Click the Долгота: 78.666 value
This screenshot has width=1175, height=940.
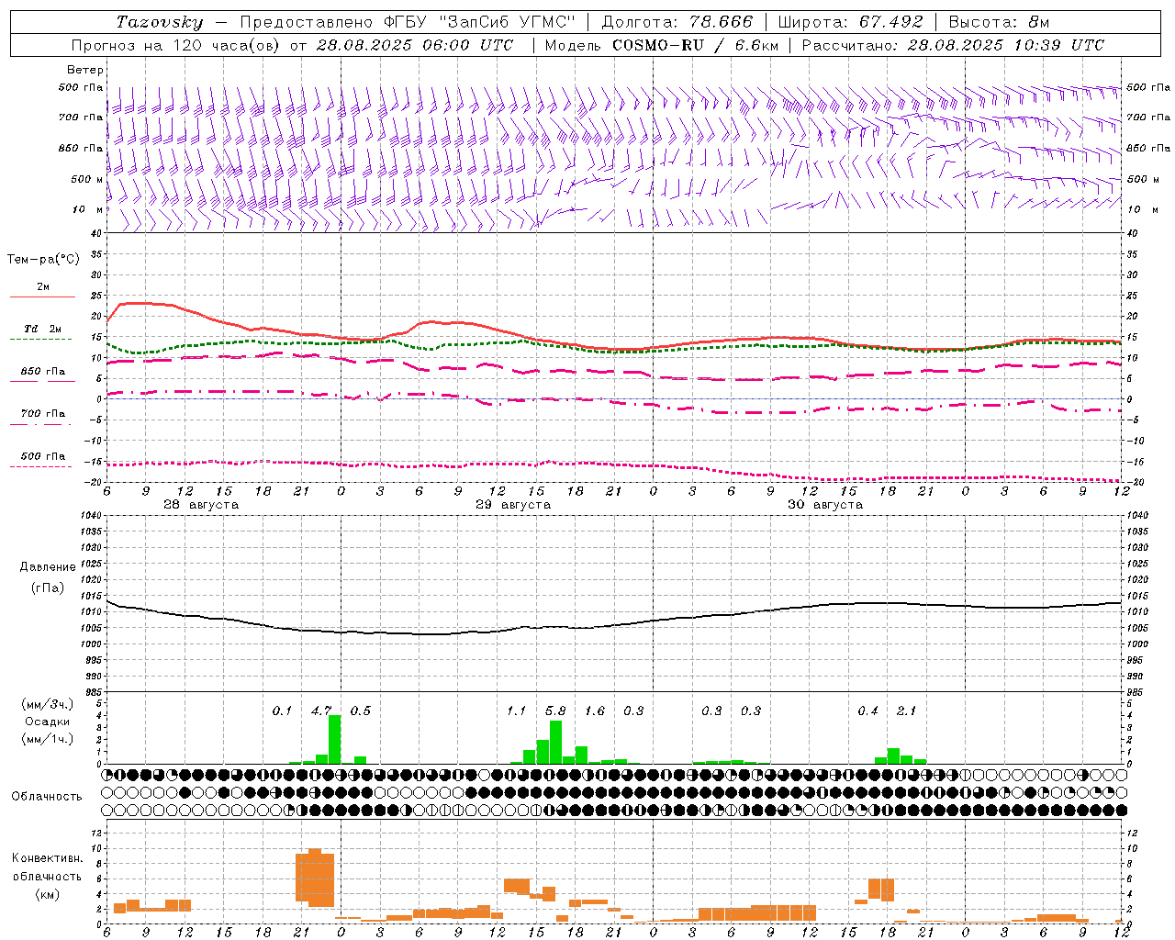click(x=677, y=22)
